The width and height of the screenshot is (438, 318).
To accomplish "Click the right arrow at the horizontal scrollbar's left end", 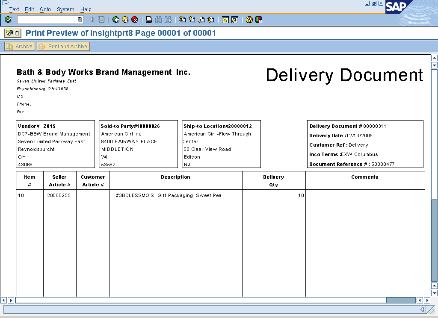I will [11, 300].
